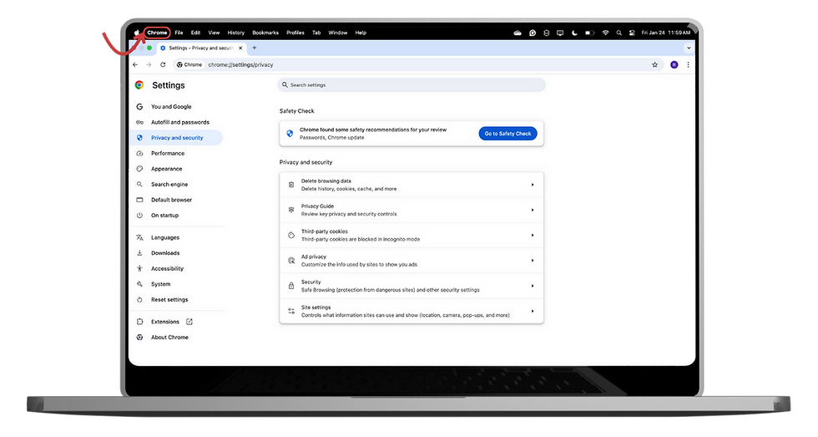Click the Extensions external link icon
Viewport: 818px width, 437px height.
pos(189,322)
